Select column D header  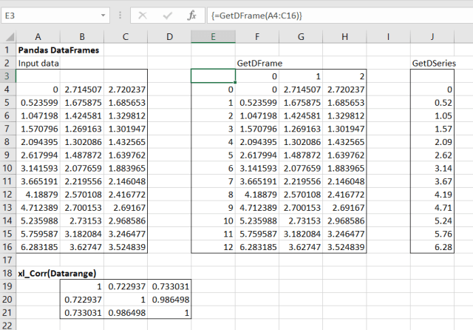[x=170, y=36]
